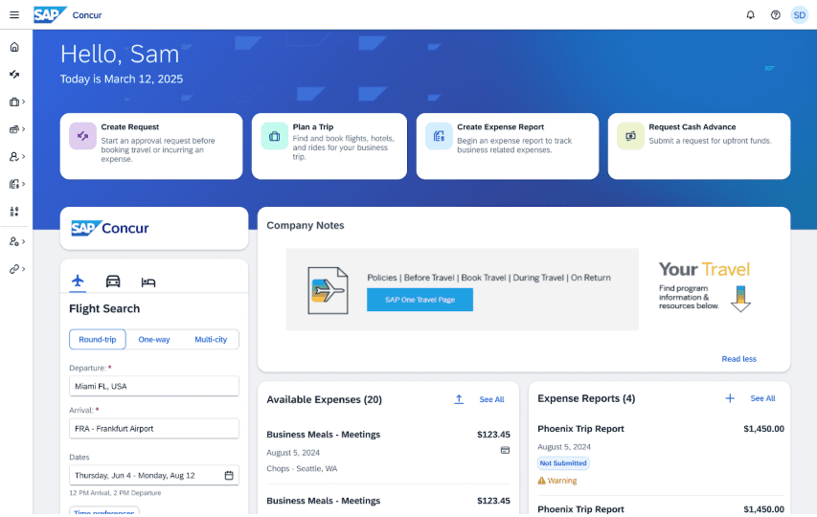Screen dimensions: 817x517
Task: Click the credit card icon under $123.45
Action: [x=505, y=450]
